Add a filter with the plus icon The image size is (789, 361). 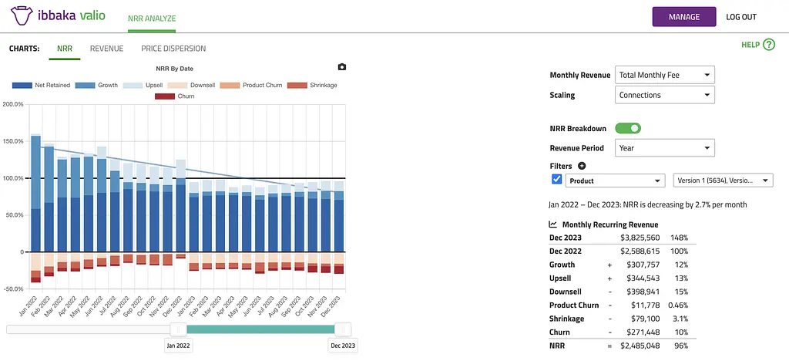(x=582, y=165)
